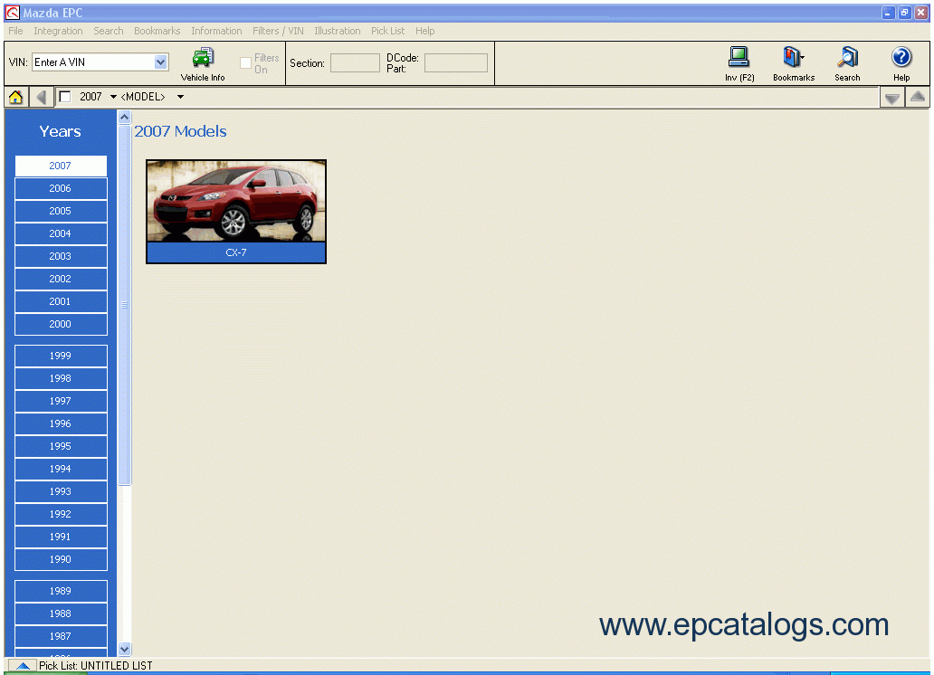Image resolution: width=934 pixels, height=675 pixels.
Task: Click the Years list scrollbar down arrow
Action: point(125,650)
